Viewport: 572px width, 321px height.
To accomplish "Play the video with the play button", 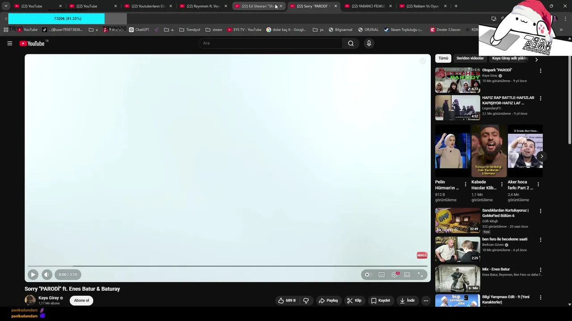I will tap(33, 275).
